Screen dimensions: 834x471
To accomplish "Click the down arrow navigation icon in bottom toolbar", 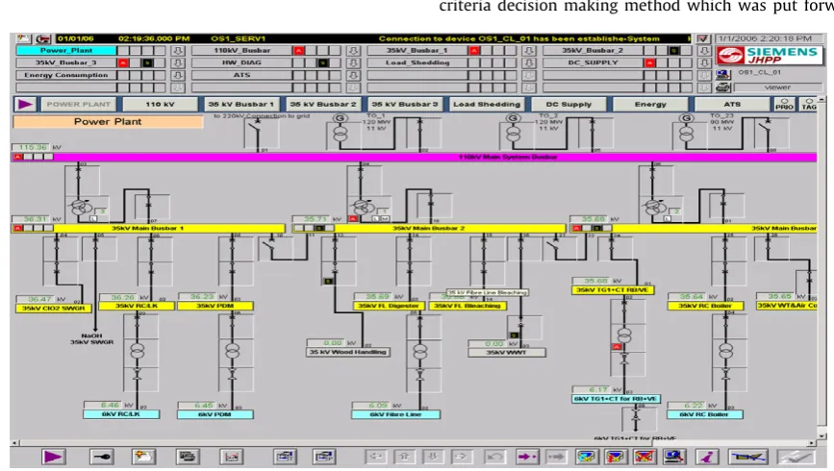I will pyautogui.click(x=433, y=457).
